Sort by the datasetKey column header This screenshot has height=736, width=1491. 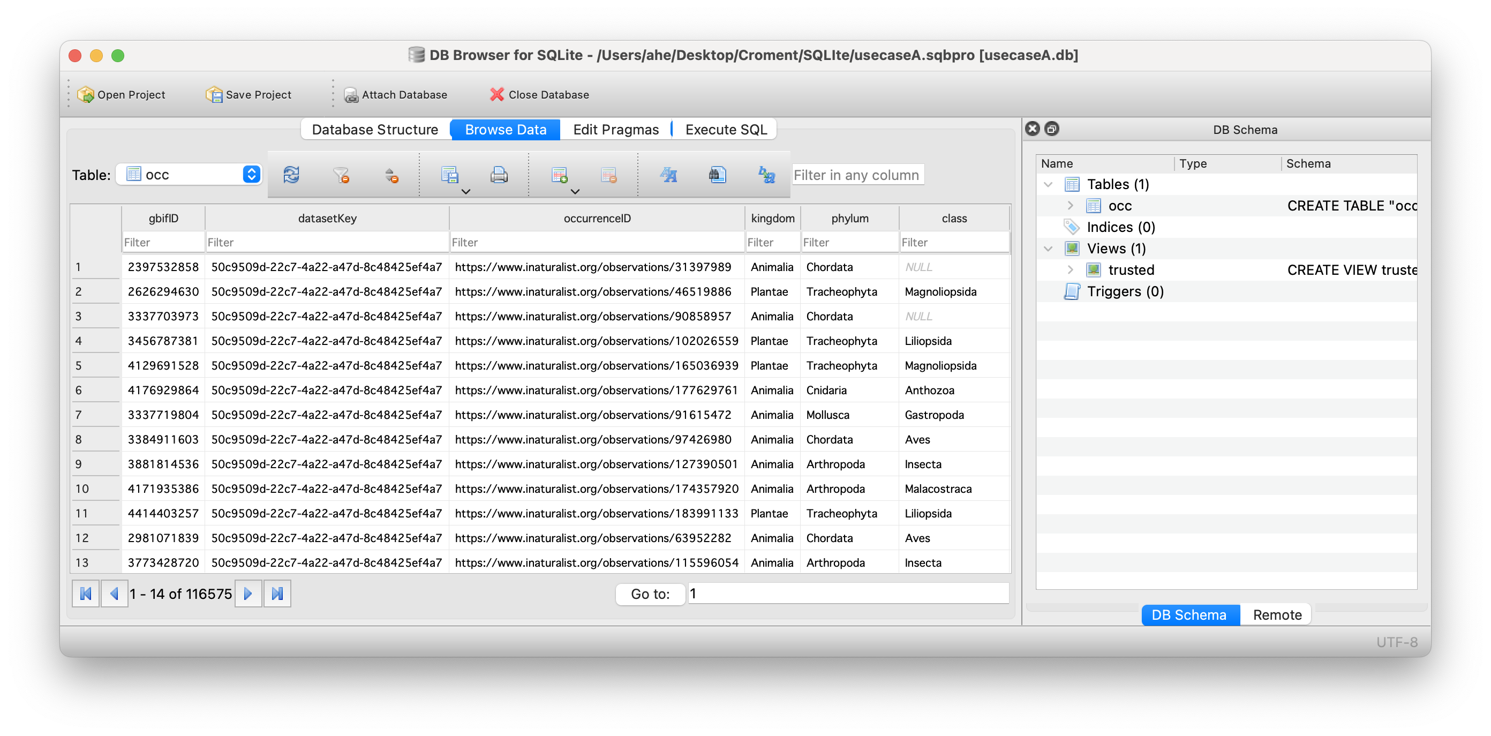[327, 219]
